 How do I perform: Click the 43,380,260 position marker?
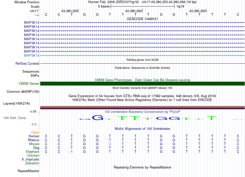pos(134,11)
